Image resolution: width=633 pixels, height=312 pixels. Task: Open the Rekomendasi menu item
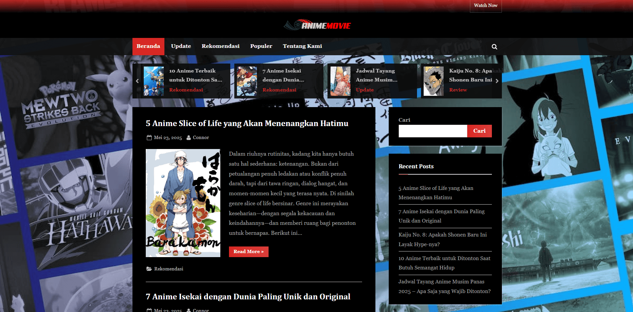click(221, 46)
